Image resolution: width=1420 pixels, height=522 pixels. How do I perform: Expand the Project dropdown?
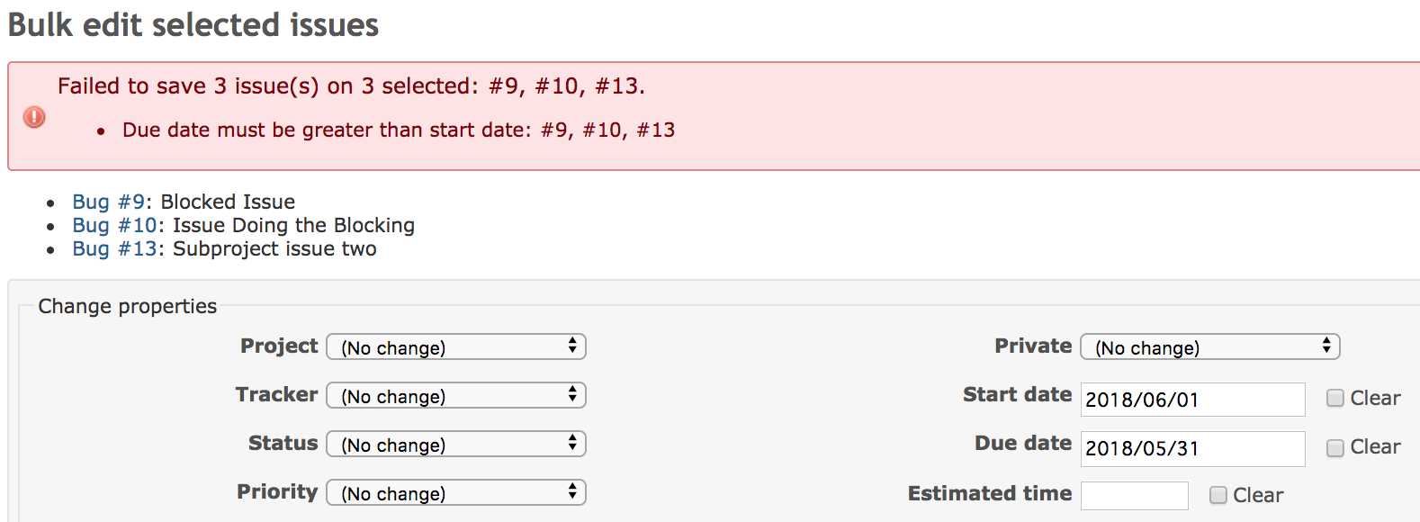[456, 347]
